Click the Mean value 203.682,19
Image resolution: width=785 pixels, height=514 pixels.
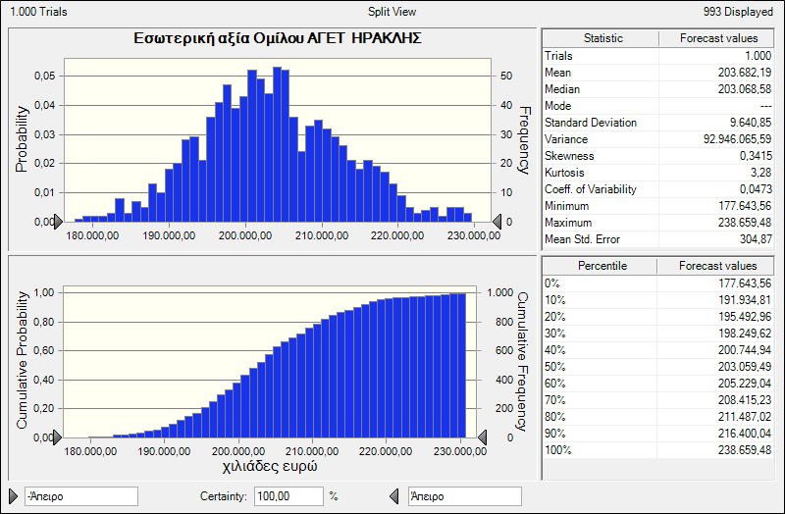[x=745, y=73]
